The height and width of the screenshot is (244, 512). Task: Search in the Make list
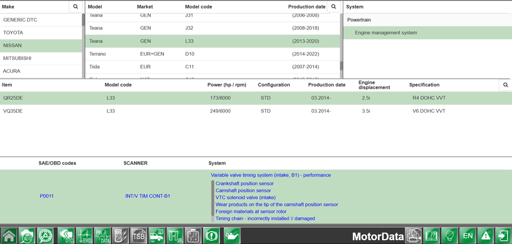[x=75, y=6]
